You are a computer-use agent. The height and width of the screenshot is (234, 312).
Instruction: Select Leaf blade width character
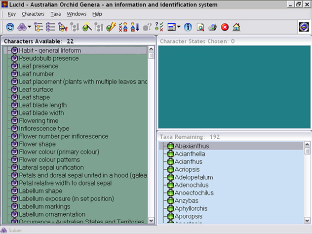click(41, 113)
